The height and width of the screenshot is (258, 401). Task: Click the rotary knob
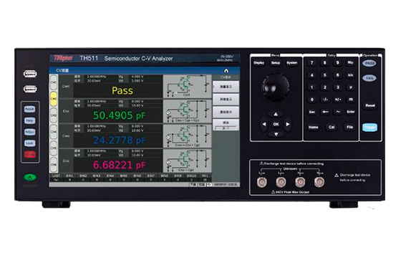coord(276,87)
